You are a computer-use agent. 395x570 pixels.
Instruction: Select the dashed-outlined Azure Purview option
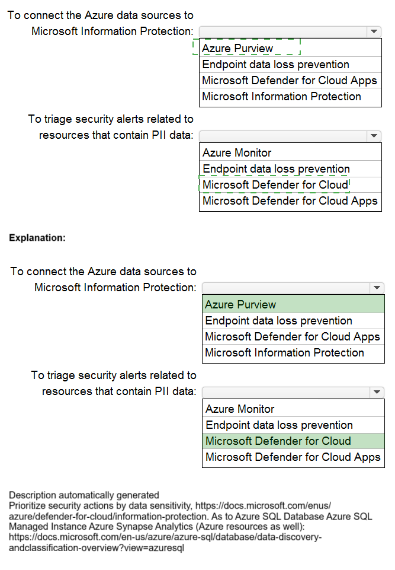tap(238, 49)
